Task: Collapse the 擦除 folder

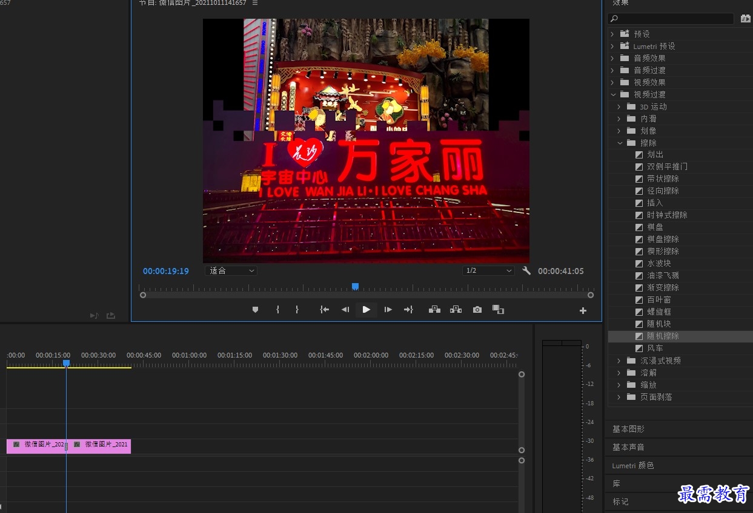Action: point(619,143)
